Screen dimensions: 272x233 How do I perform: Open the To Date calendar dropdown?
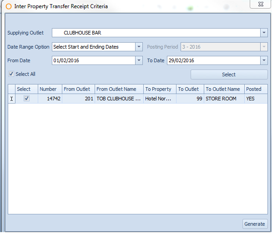tap(264, 60)
